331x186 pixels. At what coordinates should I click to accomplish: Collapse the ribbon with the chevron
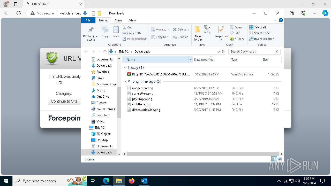[x=275, y=20]
